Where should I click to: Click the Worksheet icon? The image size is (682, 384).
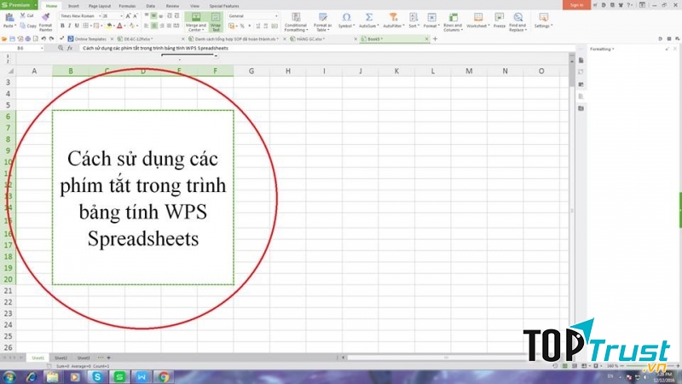(x=478, y=17)
